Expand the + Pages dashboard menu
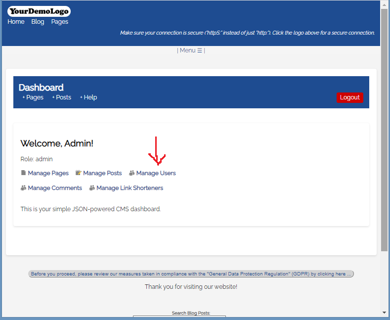 pyautogui.click(x=33, y=97)
